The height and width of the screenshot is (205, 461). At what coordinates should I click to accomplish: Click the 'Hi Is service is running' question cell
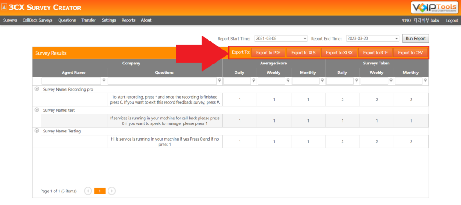(x=165, y=141)
